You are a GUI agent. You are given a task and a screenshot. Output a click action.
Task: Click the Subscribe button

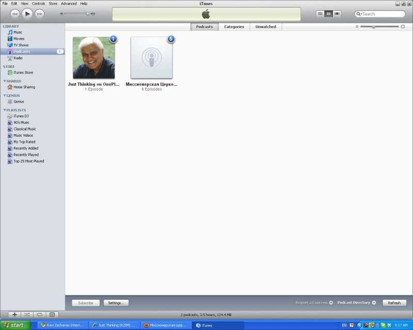pyautogui.click(x=86, y=303)
